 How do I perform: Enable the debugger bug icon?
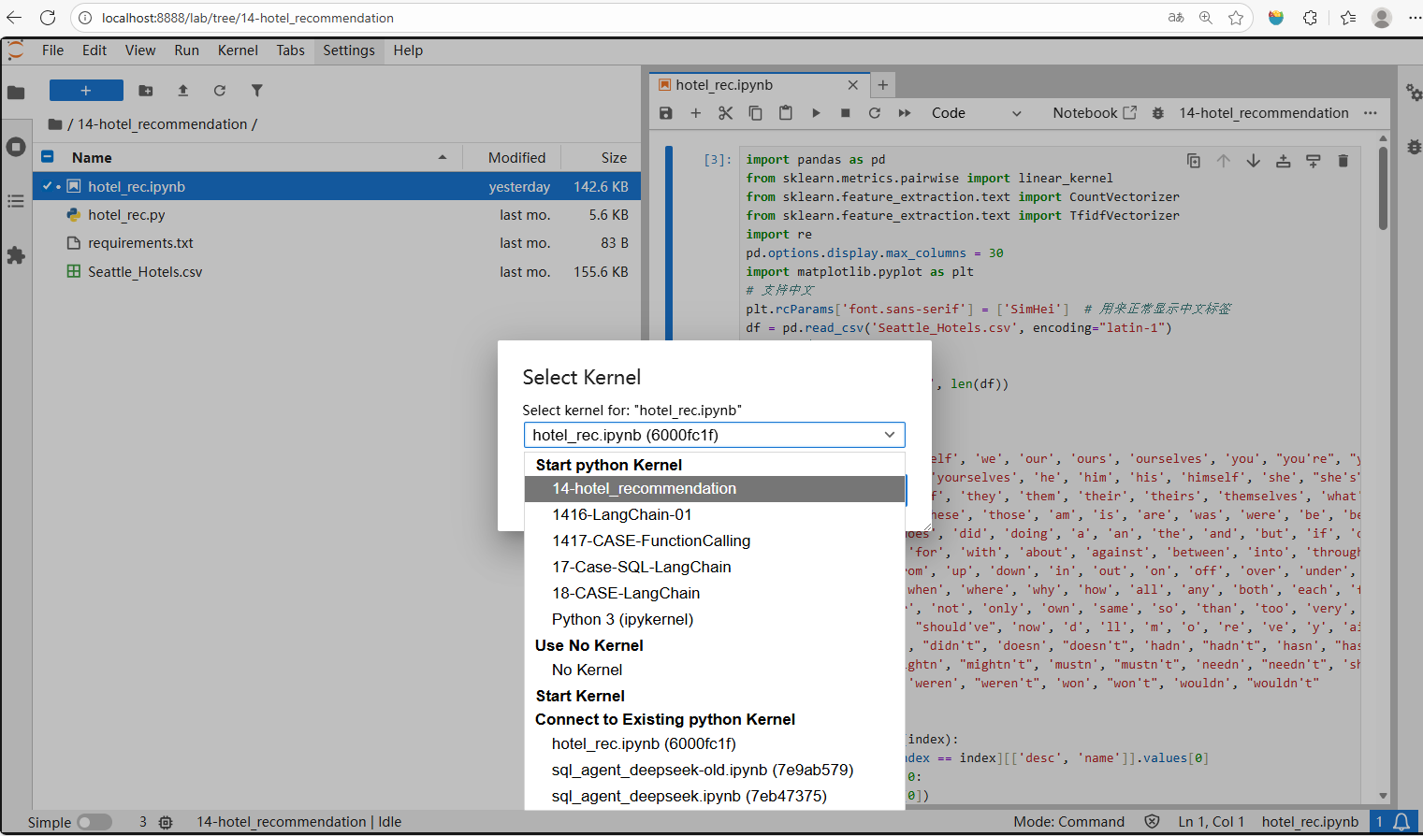(x=1158, y=113)
